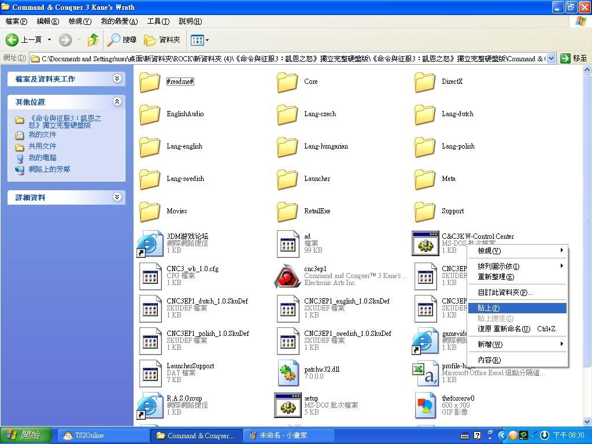The image size is (592, 444).
Task: Open the address bar dropdown arrow
Action: click(550, 58)
